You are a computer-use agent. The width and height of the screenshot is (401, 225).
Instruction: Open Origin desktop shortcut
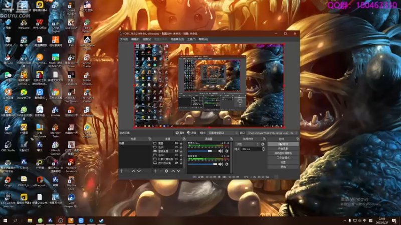8,182
